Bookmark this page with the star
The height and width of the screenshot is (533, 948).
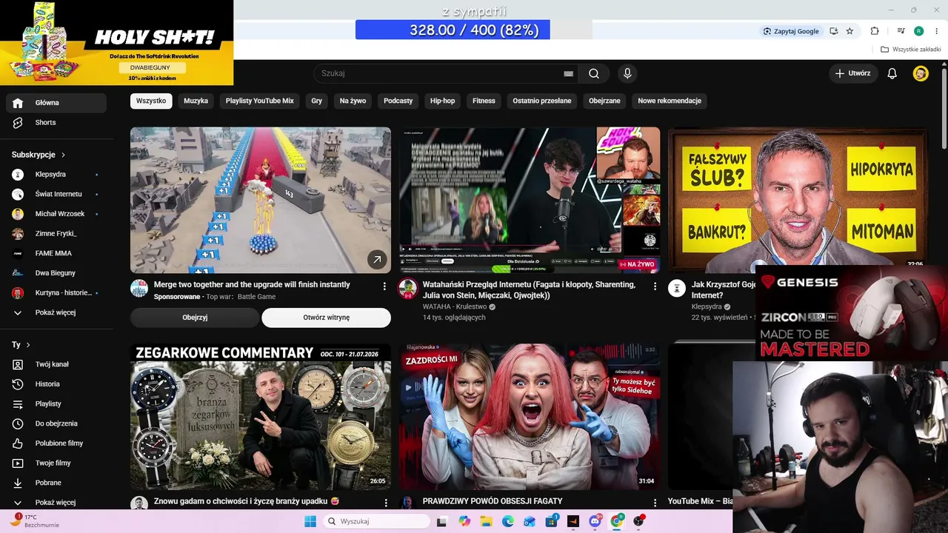pos(849,31)
